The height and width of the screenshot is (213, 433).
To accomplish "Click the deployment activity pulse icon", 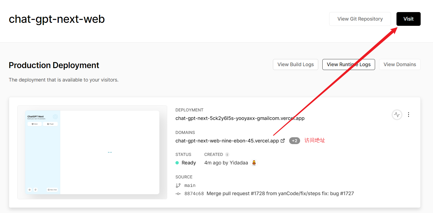I will pyautogui.click(x=397, y=115).
